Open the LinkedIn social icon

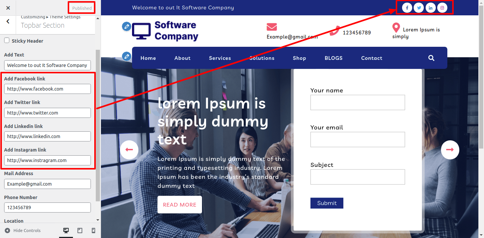tap(431, 7)
